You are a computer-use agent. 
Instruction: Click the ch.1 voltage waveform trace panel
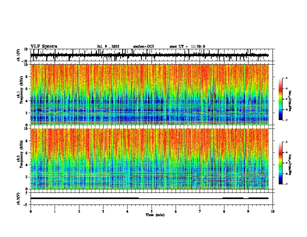[152, 55]
